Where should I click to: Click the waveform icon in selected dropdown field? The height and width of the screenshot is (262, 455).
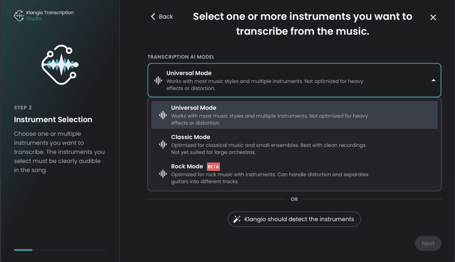(x=158, y=80)
